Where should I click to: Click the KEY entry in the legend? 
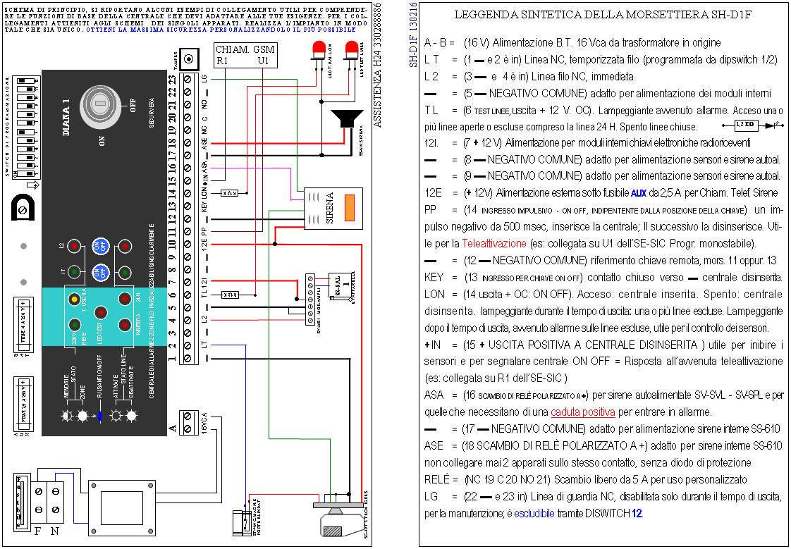click(603, 277)
